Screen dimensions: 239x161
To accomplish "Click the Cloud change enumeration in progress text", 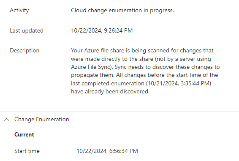I will [122, 11].
